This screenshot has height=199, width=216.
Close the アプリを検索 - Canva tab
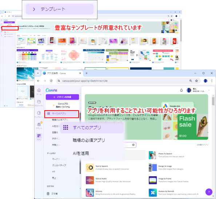(80, 73)
